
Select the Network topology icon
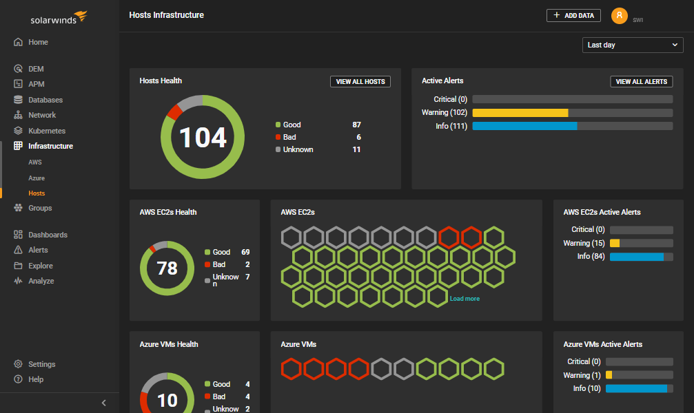(18, 115)
